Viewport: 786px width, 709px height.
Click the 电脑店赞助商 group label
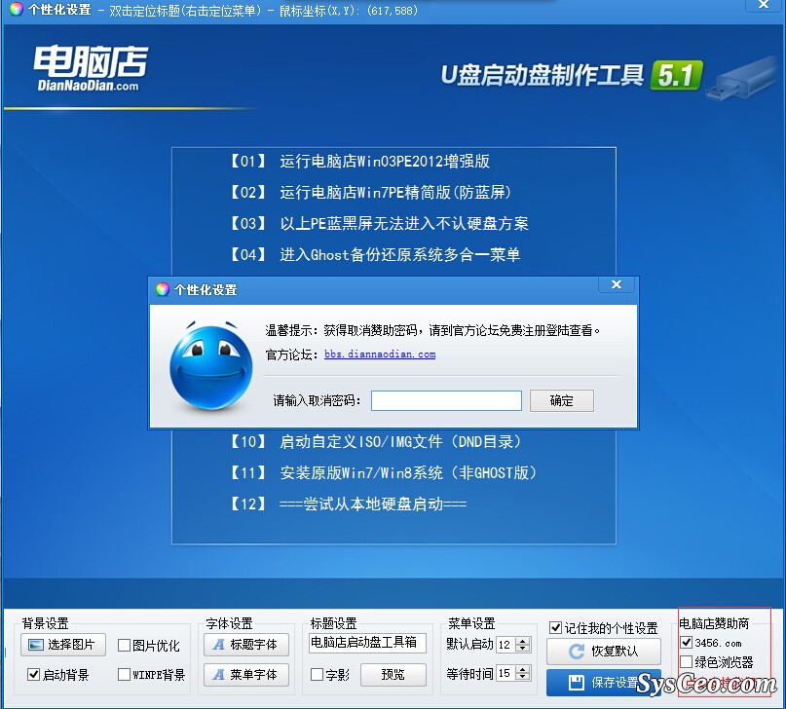714,623
